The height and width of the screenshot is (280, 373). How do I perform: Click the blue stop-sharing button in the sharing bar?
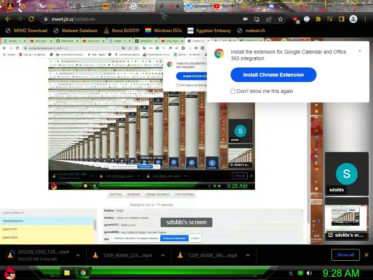point(174,238)
